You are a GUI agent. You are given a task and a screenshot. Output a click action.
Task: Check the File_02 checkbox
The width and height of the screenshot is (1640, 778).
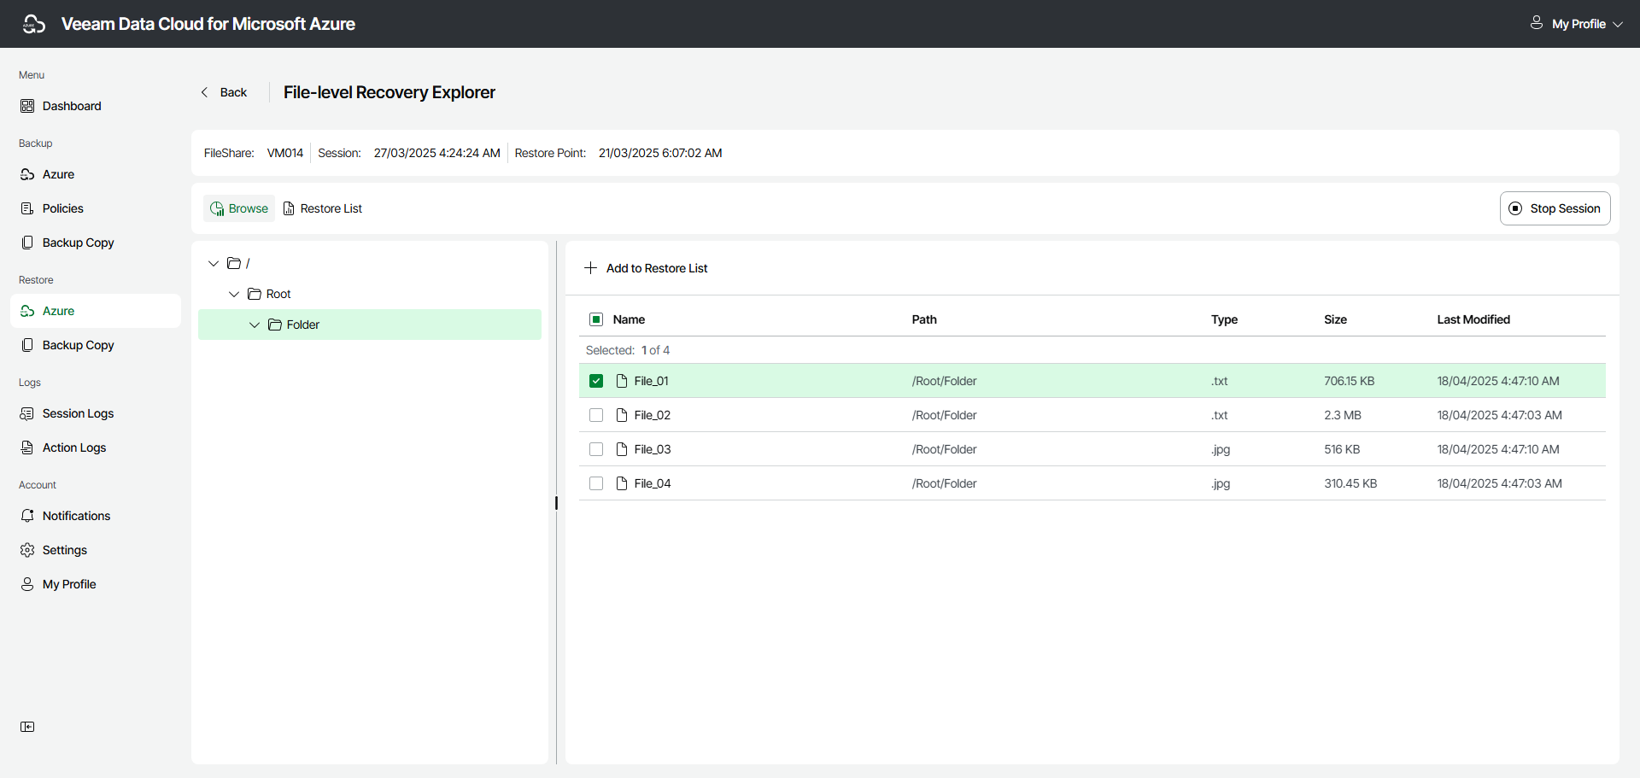pos(596,415)
